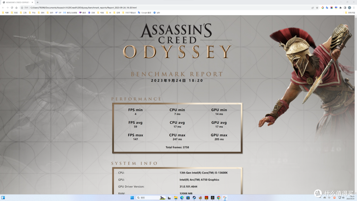Select the ASSASSIN'S CREED ODYSSEY tab
The height and width of the screenshot is (201, 357).
(18, 2)
